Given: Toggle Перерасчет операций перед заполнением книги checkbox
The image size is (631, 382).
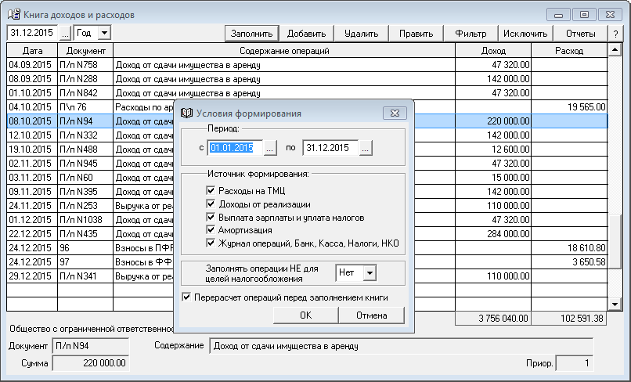Looking at the screenshot, I should [186, 297].
